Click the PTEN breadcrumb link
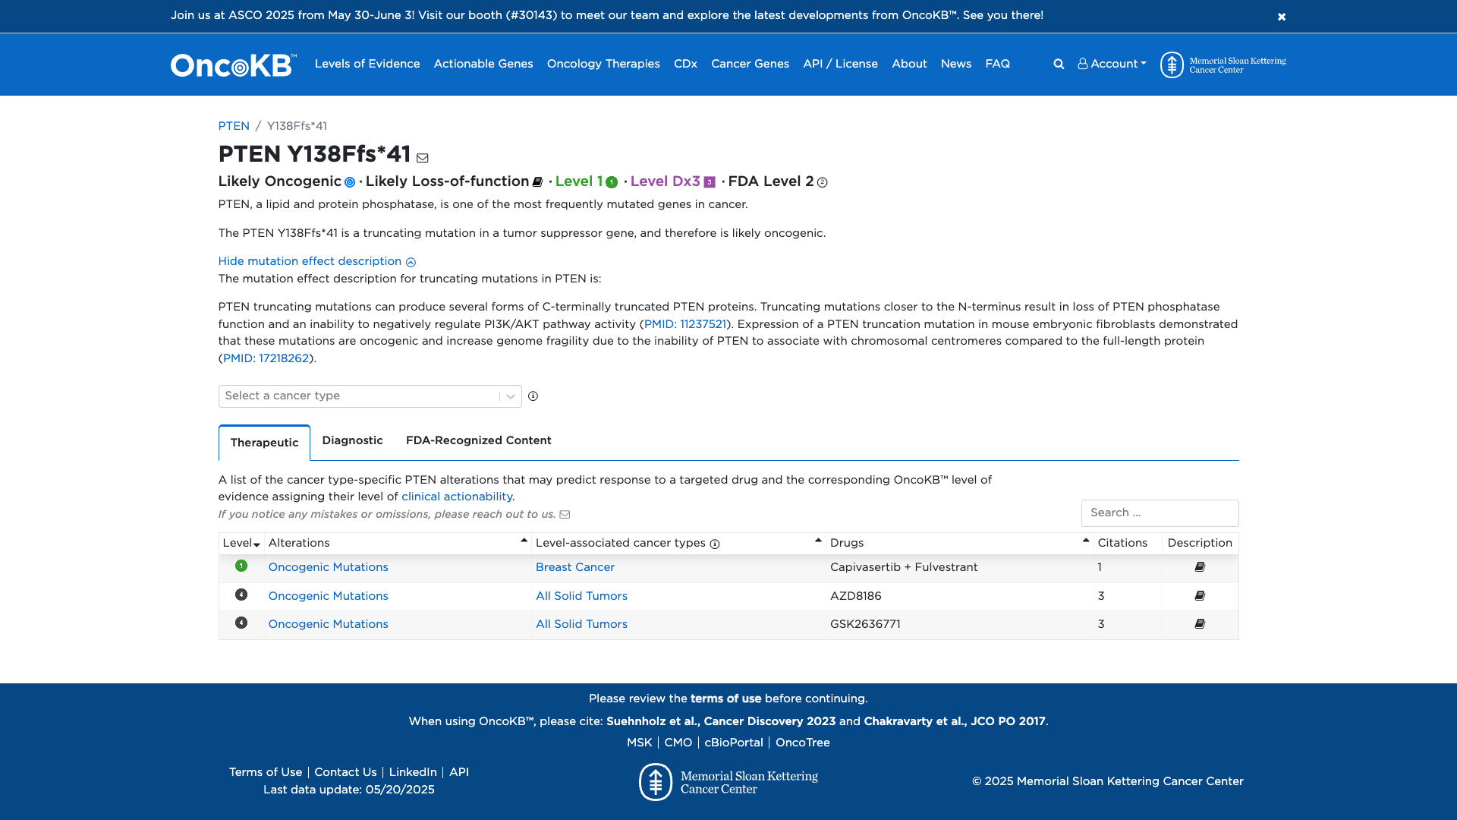Image resolution: width=1457 pixels, height=820 pixels. pyautogui.click(x=234, y=126)
